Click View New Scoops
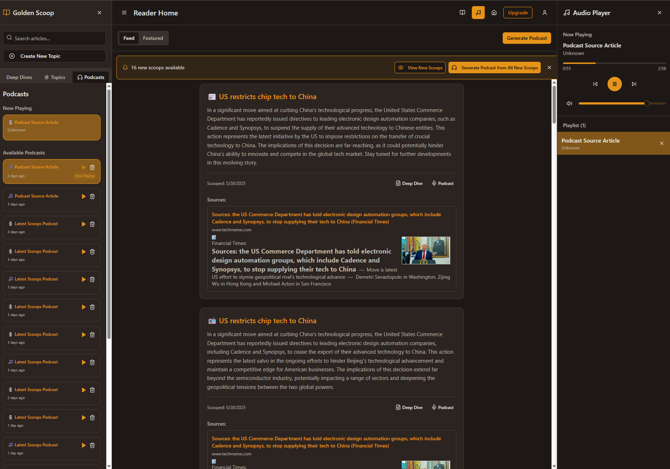Viewport: 670px width, 469px height. 420,68
